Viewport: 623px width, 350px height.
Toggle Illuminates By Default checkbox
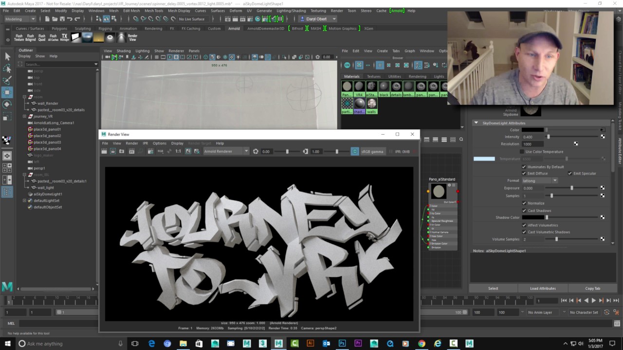pyautogui.click(x=524, y=167)
